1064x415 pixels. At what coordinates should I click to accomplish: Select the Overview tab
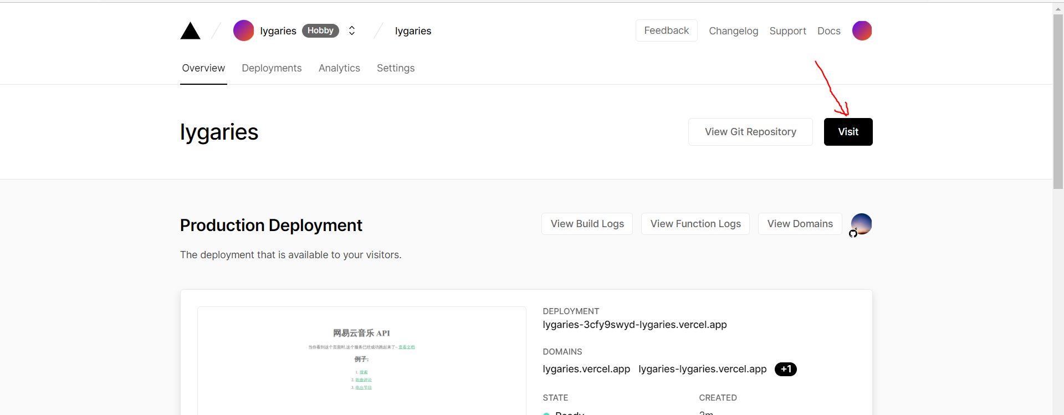click(x=203, y=68)
